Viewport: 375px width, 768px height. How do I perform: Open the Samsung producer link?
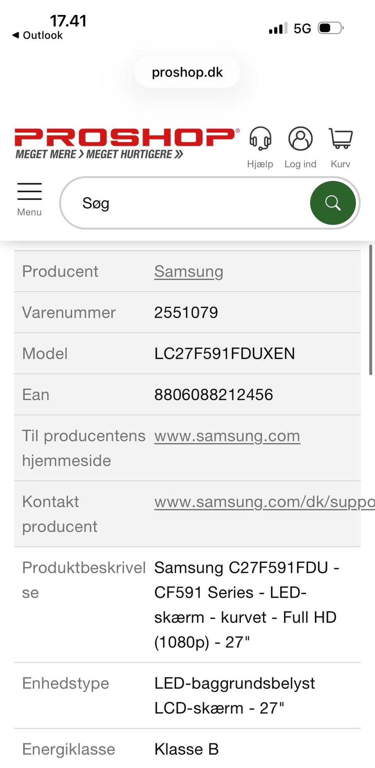[x=189, y=272]
